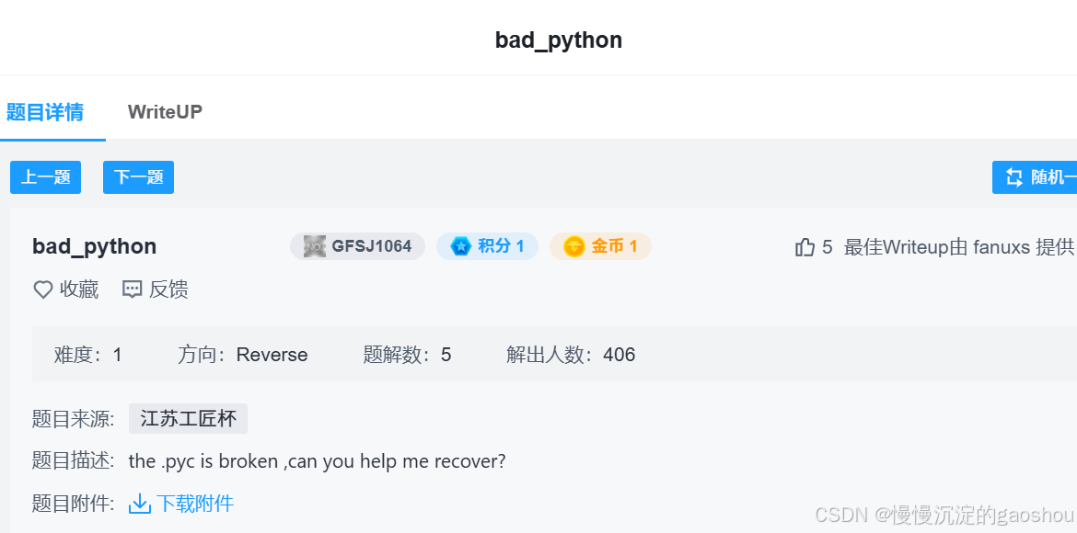Image resolution: width=1077 pixels, height=533 pixels.
Task: Click the 上一题 button
Action: (45, 176)
